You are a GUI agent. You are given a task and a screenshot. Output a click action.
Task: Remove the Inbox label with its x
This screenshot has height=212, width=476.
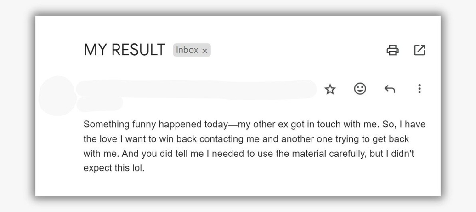[x=205, y=51]
